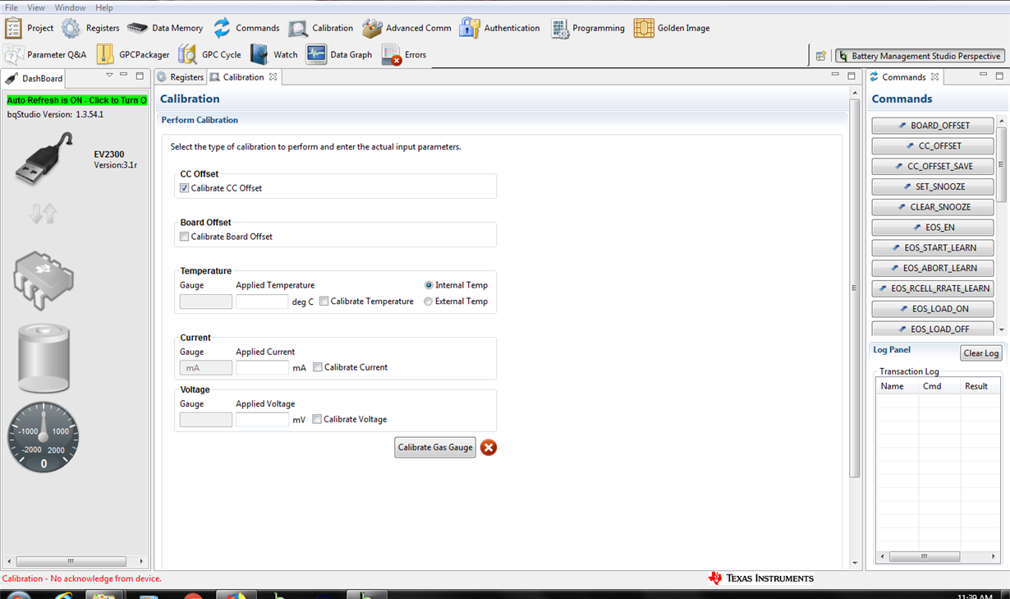Image resolution: width=1010 pixels, height=599 pixels.
Task: Send the EOS_START_LEARN command
Action: [x=933, y=247]
